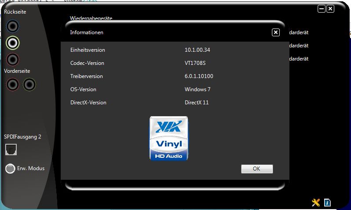Close the Informationen dialog
The height and width of the screenshot is (210, 351).
coord(275,32)
